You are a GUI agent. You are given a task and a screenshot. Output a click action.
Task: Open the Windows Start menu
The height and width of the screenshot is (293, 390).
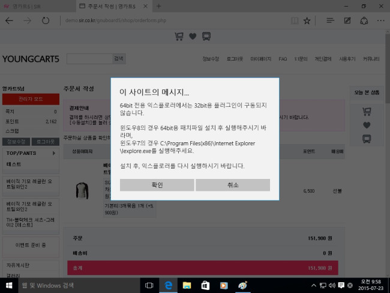(x=9, y=285)
